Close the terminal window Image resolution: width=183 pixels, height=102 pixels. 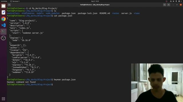coord(181,5)
